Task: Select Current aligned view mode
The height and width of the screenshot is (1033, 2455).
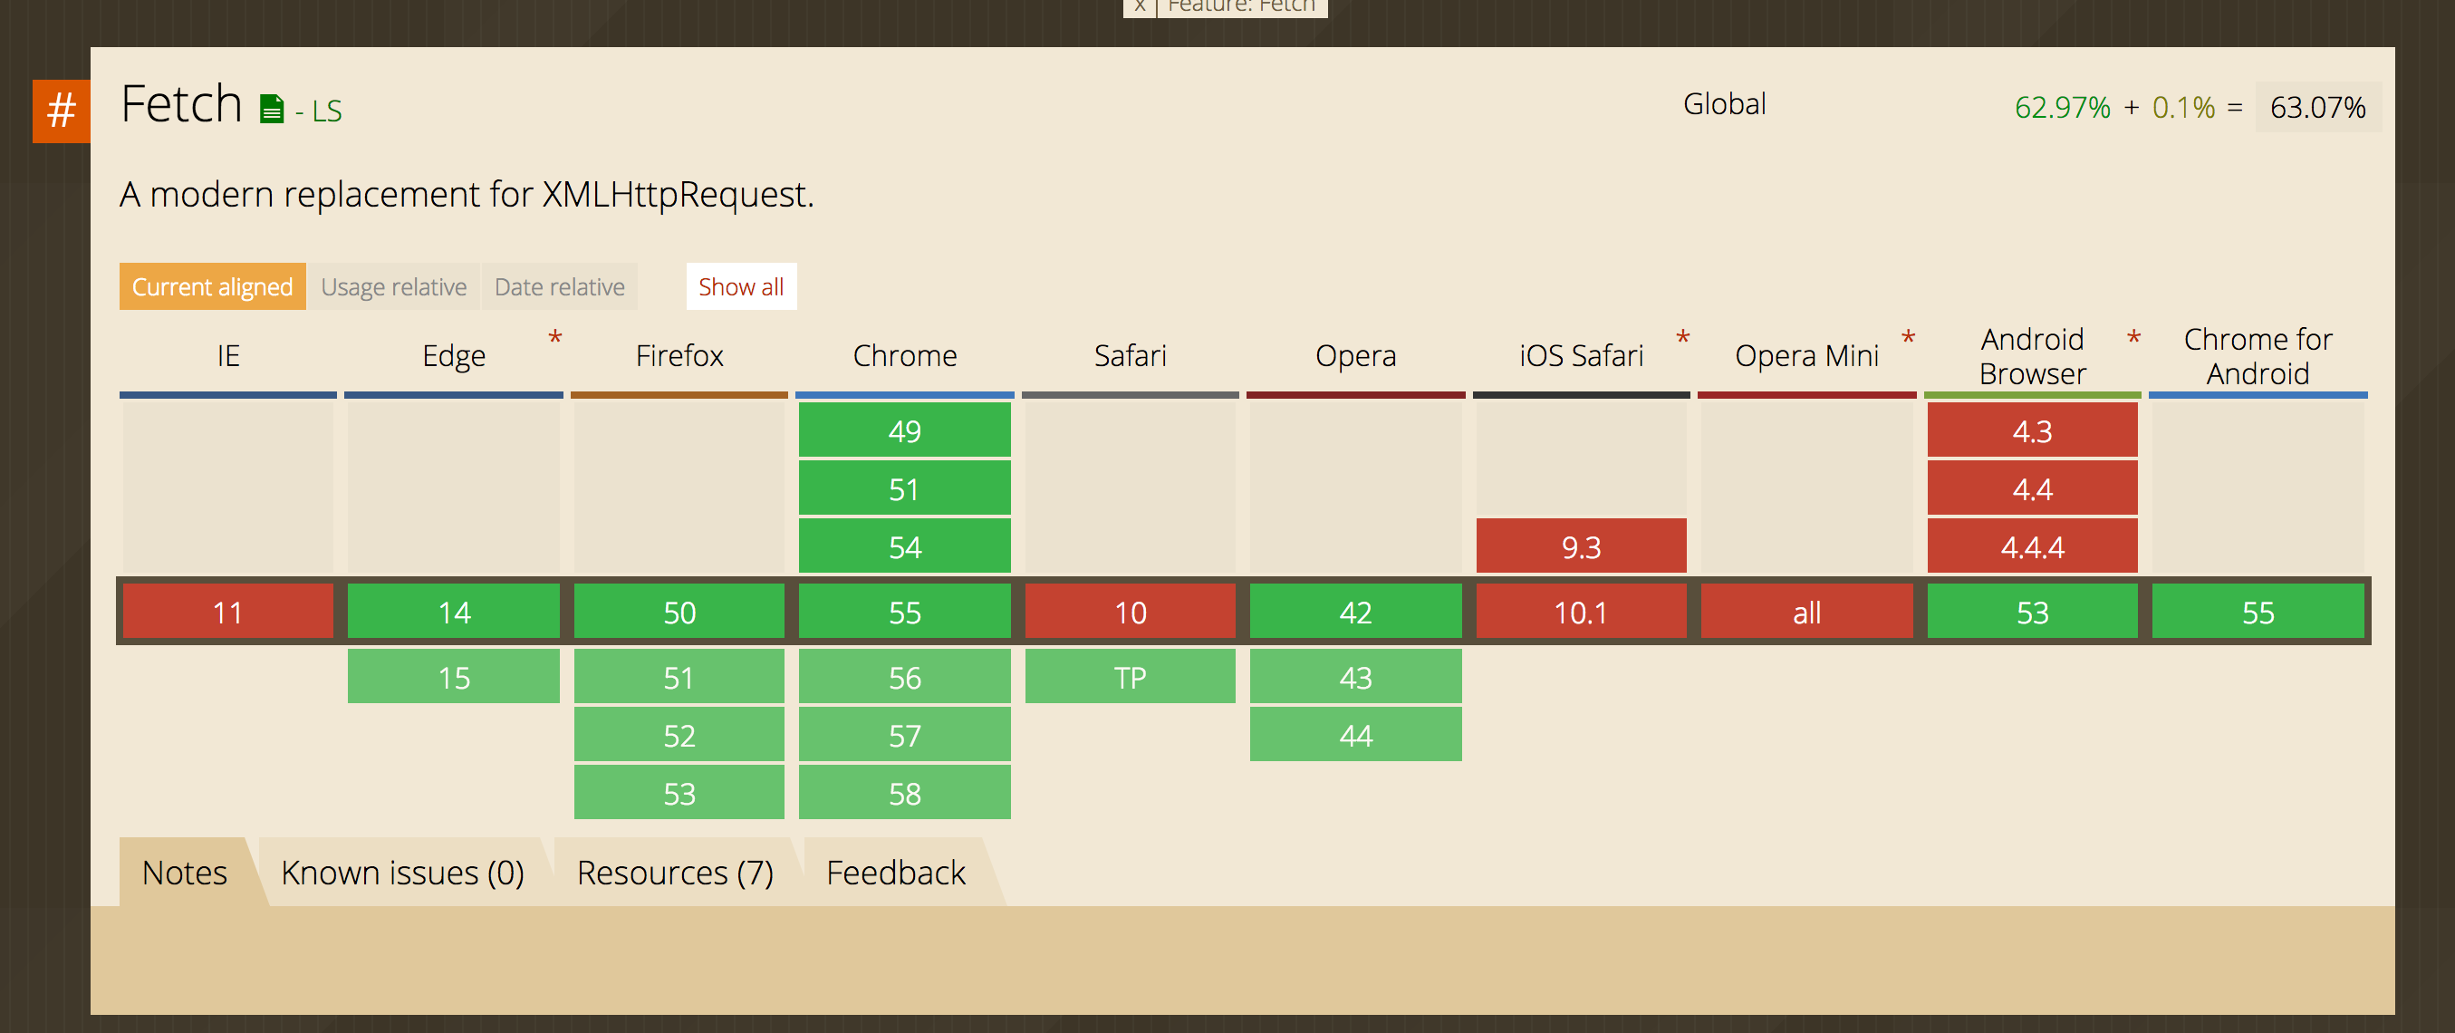Action: pos(212,287)
